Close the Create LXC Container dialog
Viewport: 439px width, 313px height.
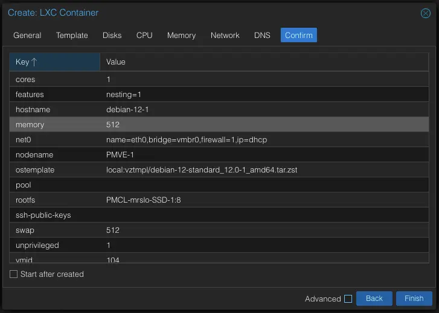pos(426,13)
